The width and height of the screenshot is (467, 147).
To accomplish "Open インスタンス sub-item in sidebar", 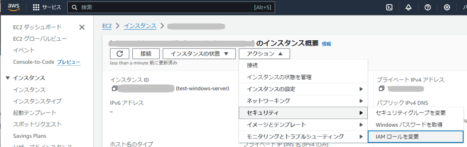I will 29,90.
